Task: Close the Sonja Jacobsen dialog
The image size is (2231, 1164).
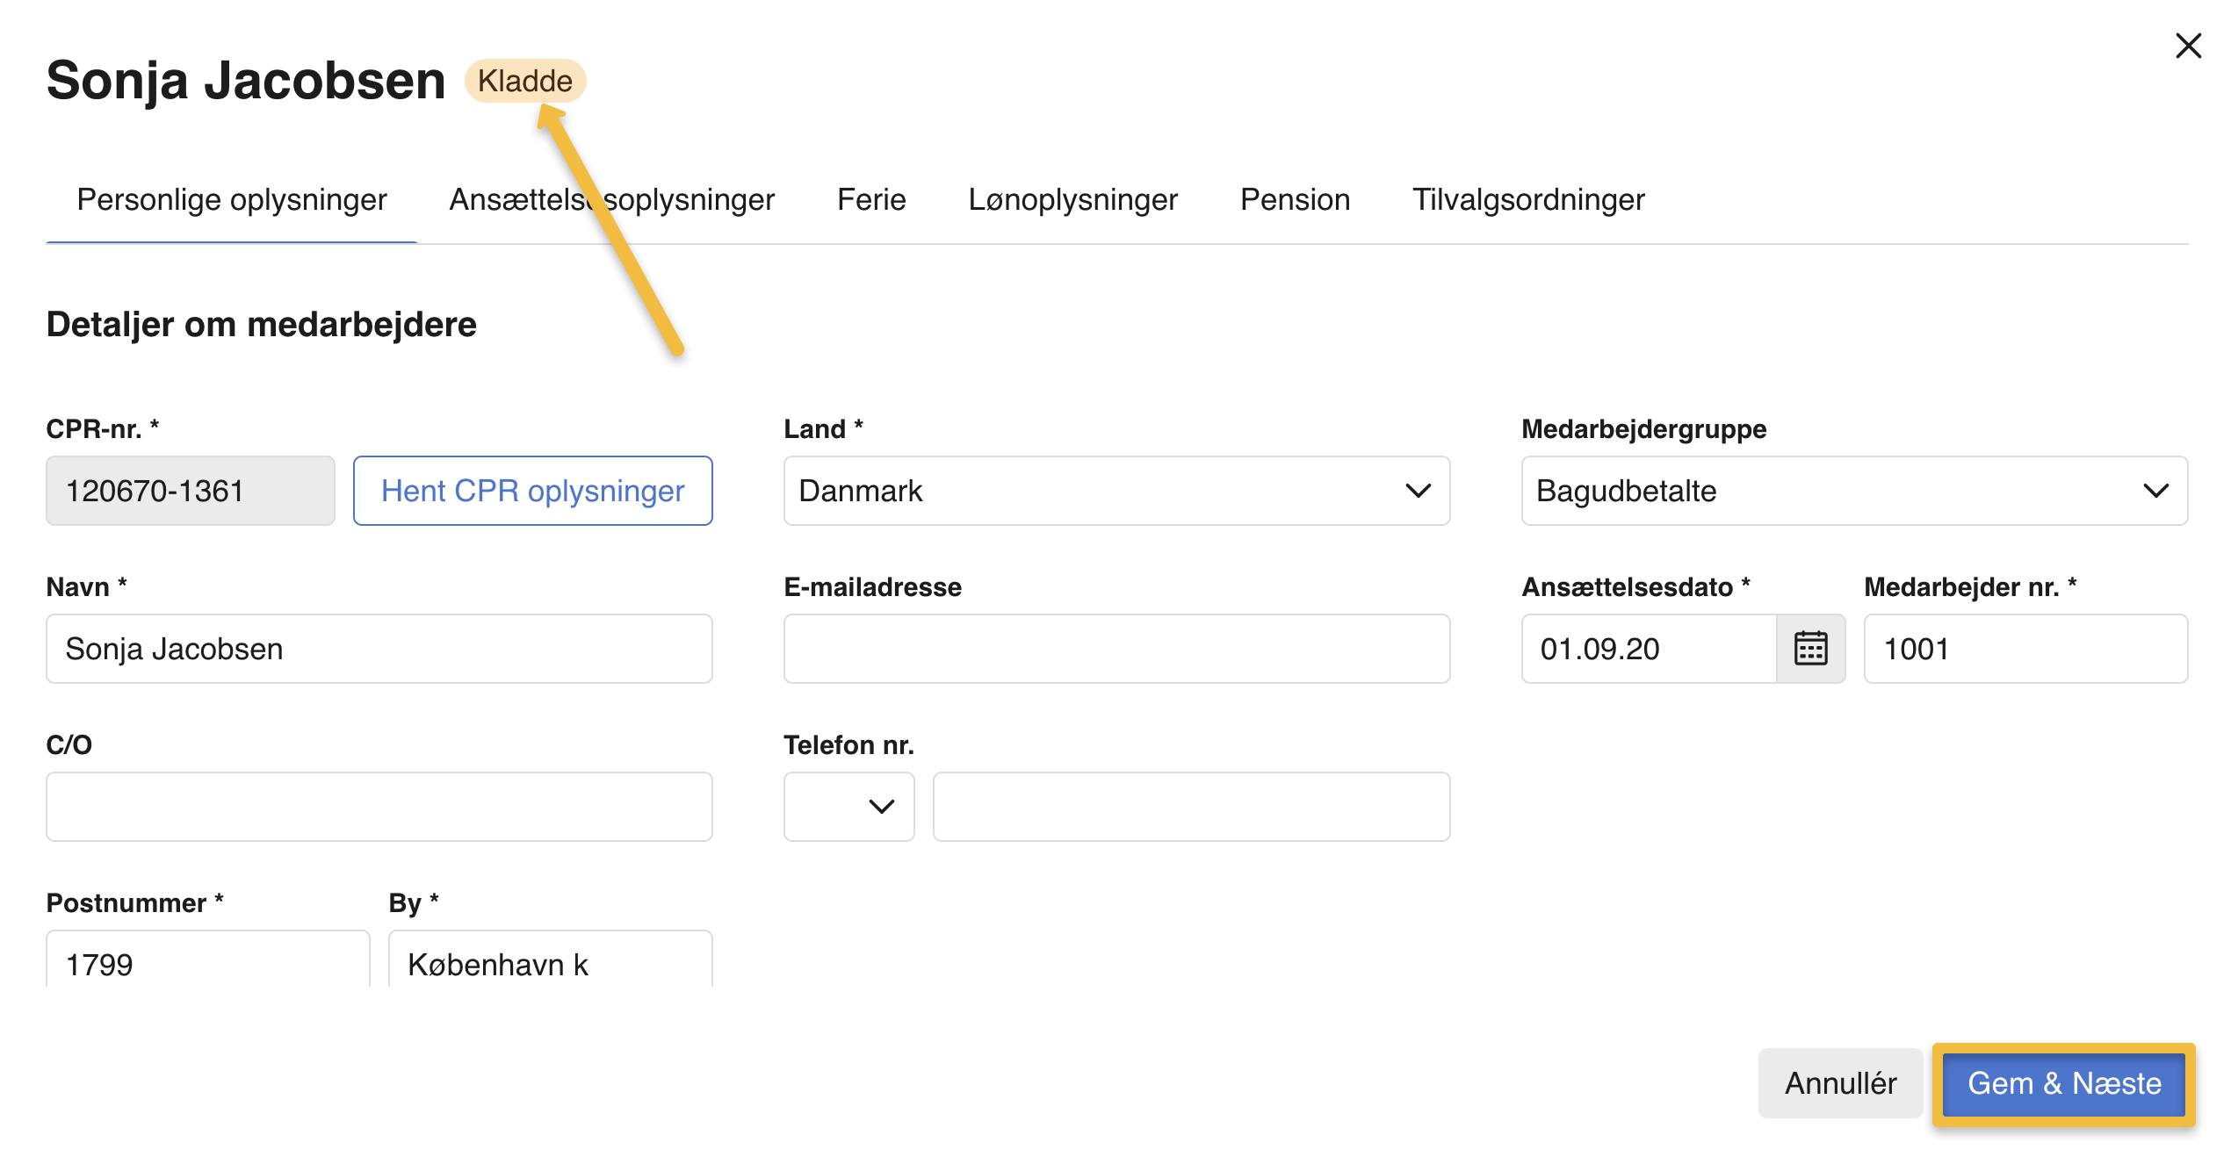Action: (2188, 46)
